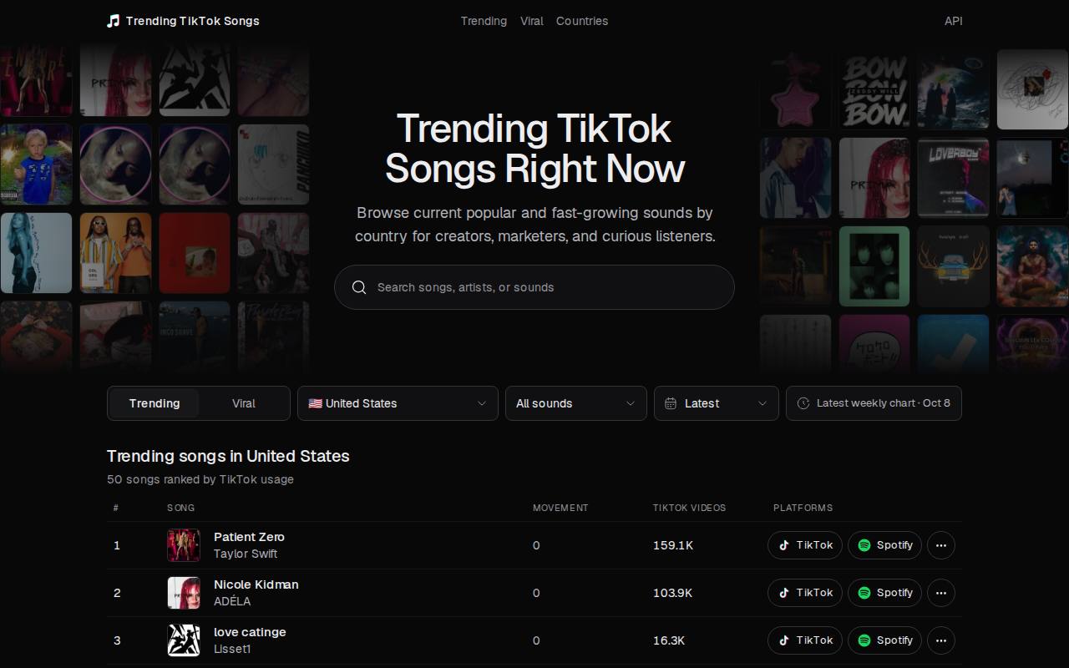Open Viral in the top navigation
This screenshot has height=668, width=1069.
pyautogui.click(x=532, y=21)
